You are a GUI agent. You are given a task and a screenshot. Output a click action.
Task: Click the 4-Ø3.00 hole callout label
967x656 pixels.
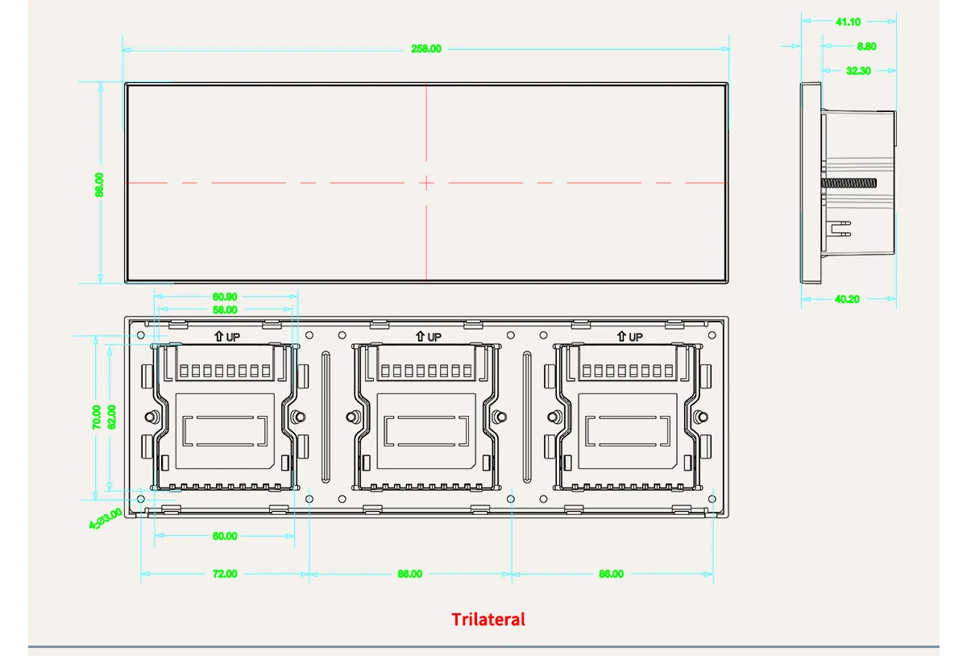(x=106, y=518)
